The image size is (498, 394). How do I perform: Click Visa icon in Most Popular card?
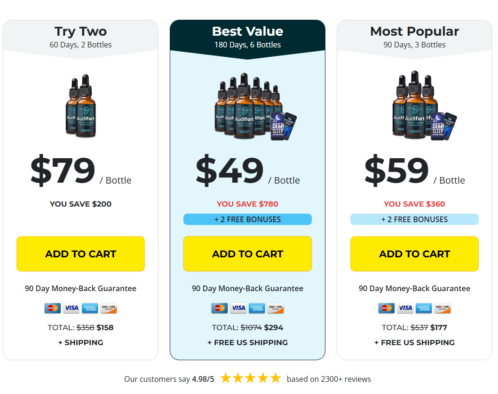pos(405,308)
